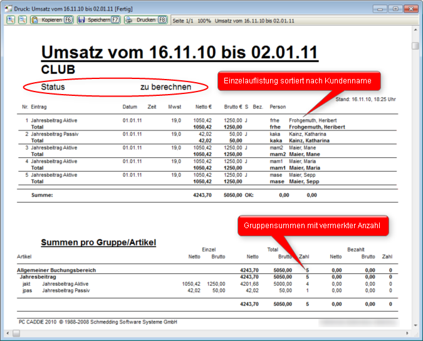Copy the report with Kopieren (F6)
423x341 pixels.
[x=52, y=20]
